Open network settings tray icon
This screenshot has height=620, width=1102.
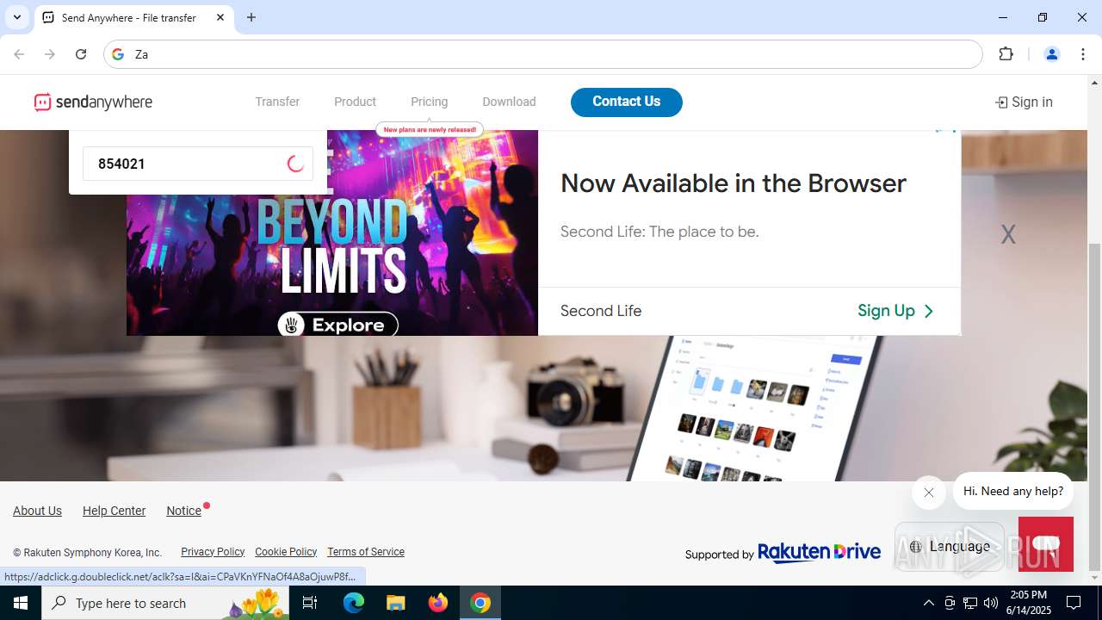970,603
